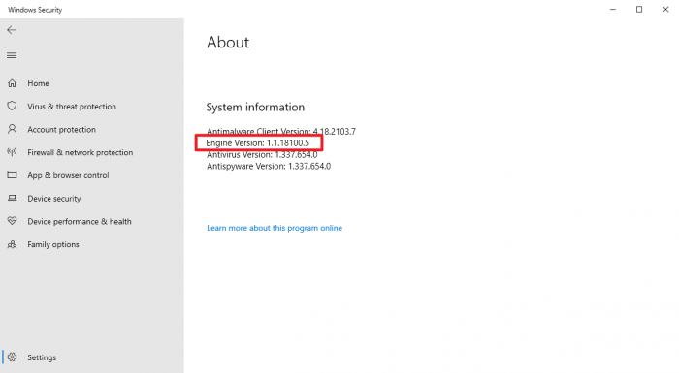The image size is (679, 373).
Task: Go to Home page
Action: tap(38, 83)
